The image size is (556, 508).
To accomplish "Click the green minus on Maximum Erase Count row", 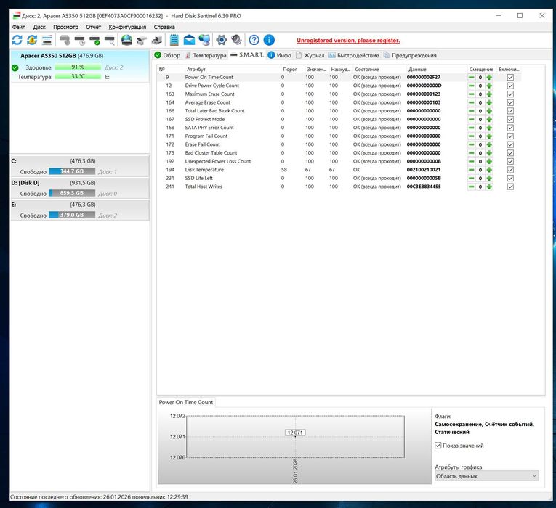I will point(471,94).
